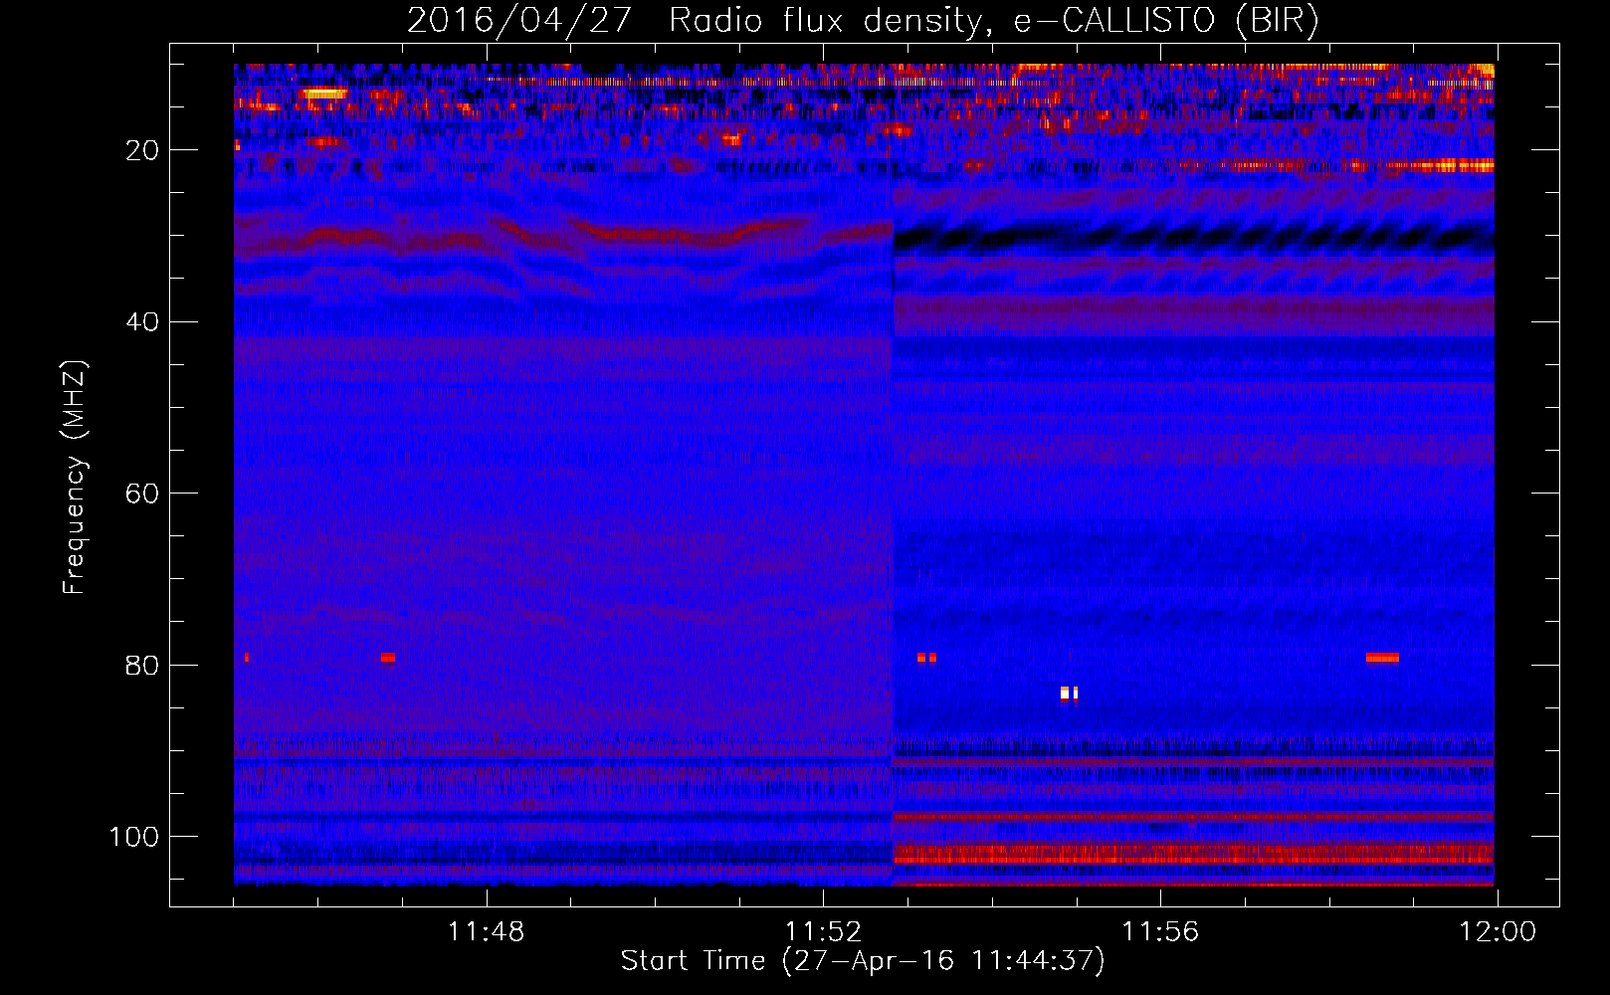This screenshot has height=995, width=1610.
Task: Click the 12:00 time tick label
Action: pos(1498,931)
